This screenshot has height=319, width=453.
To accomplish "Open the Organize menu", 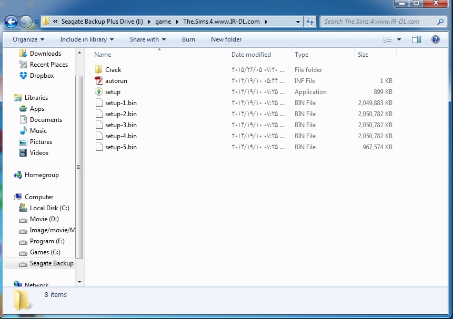I will pos(28,39).
